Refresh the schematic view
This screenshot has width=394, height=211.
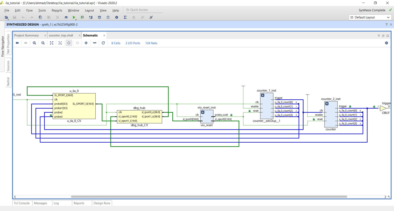coord(103,43)
